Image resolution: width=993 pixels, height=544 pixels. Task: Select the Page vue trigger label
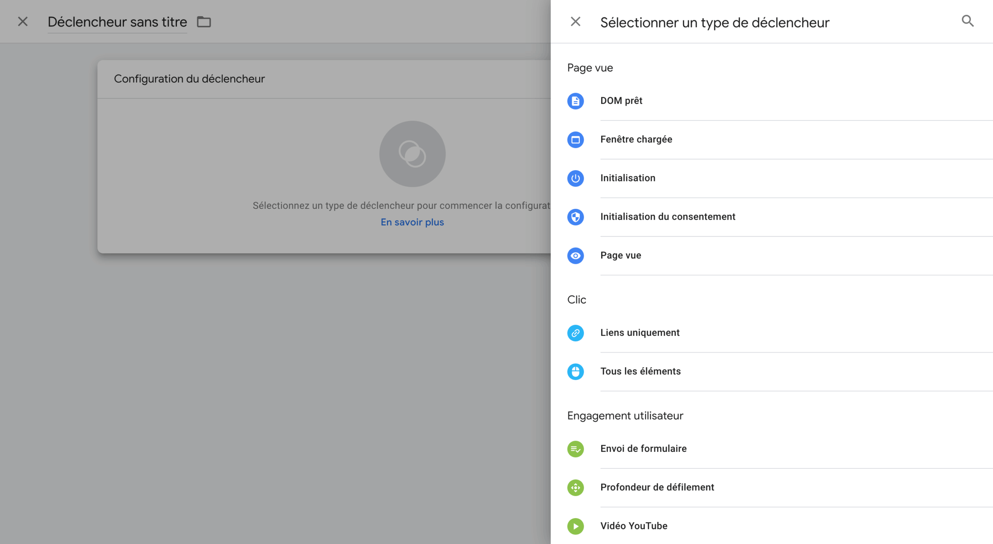click(x=621, y=255)
